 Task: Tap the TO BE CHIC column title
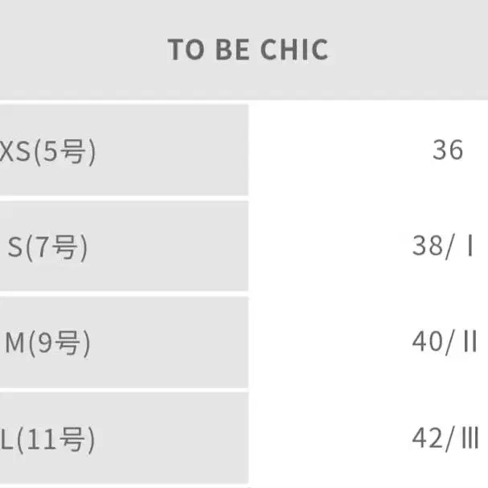248,50
